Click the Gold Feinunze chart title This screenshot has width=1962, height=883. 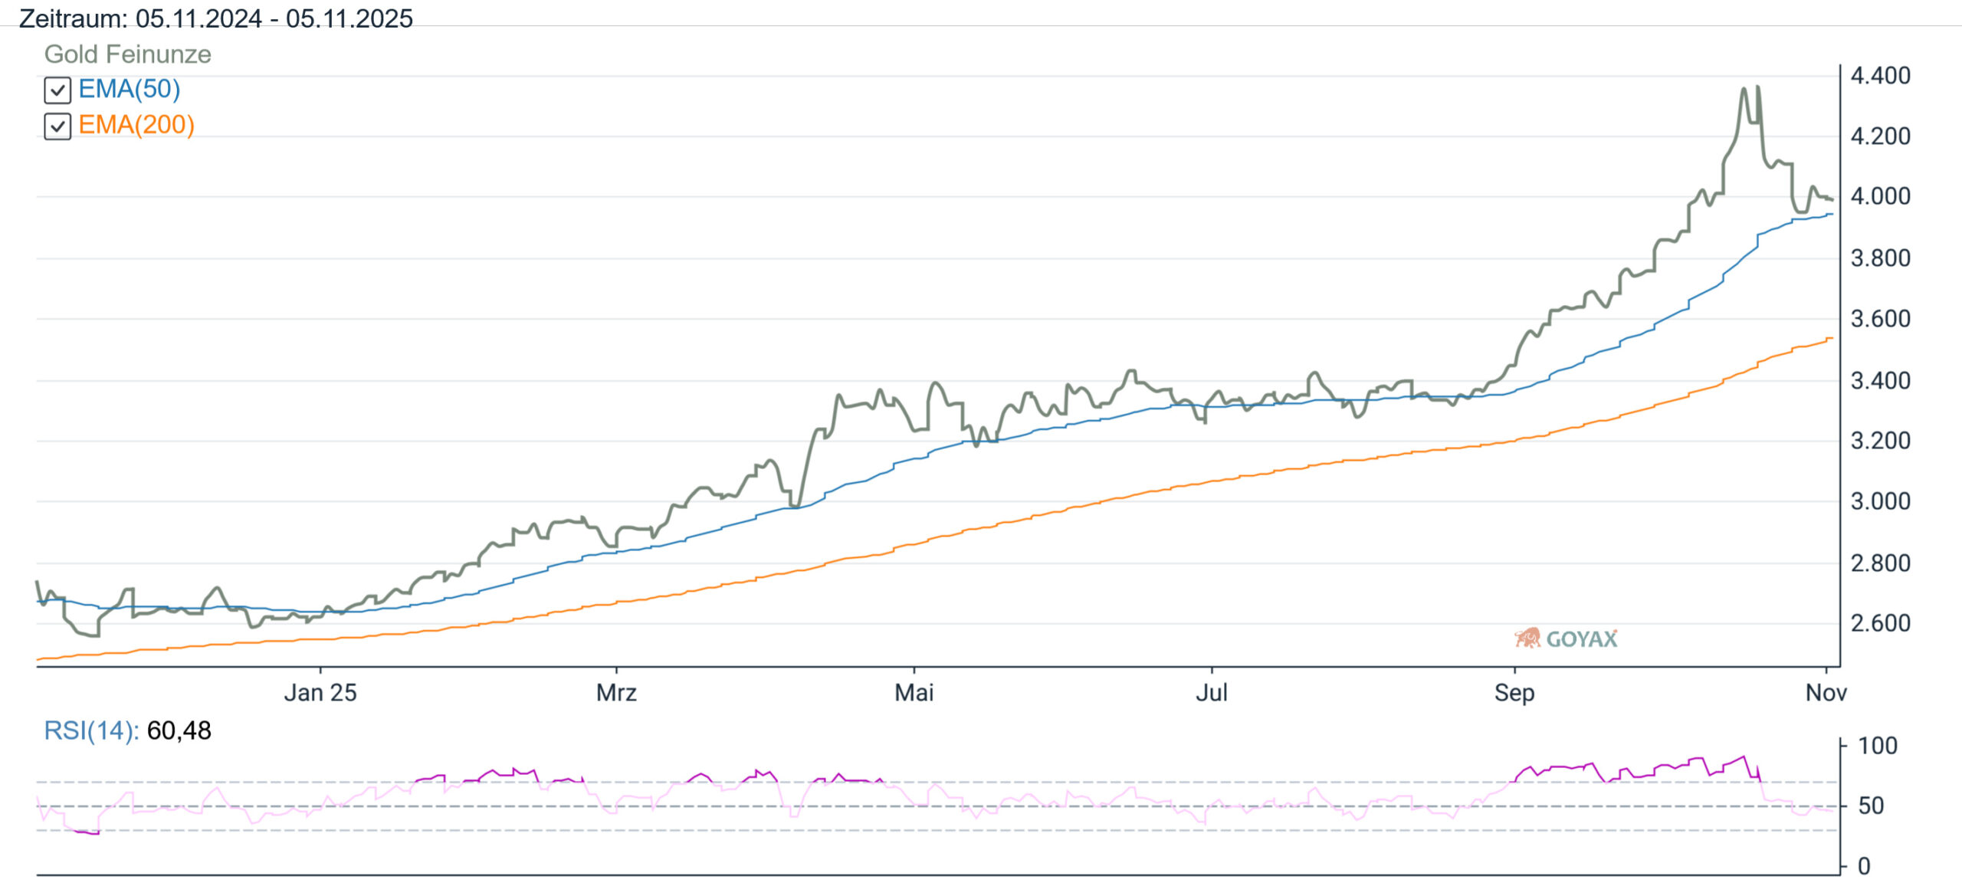pos(127,54)
